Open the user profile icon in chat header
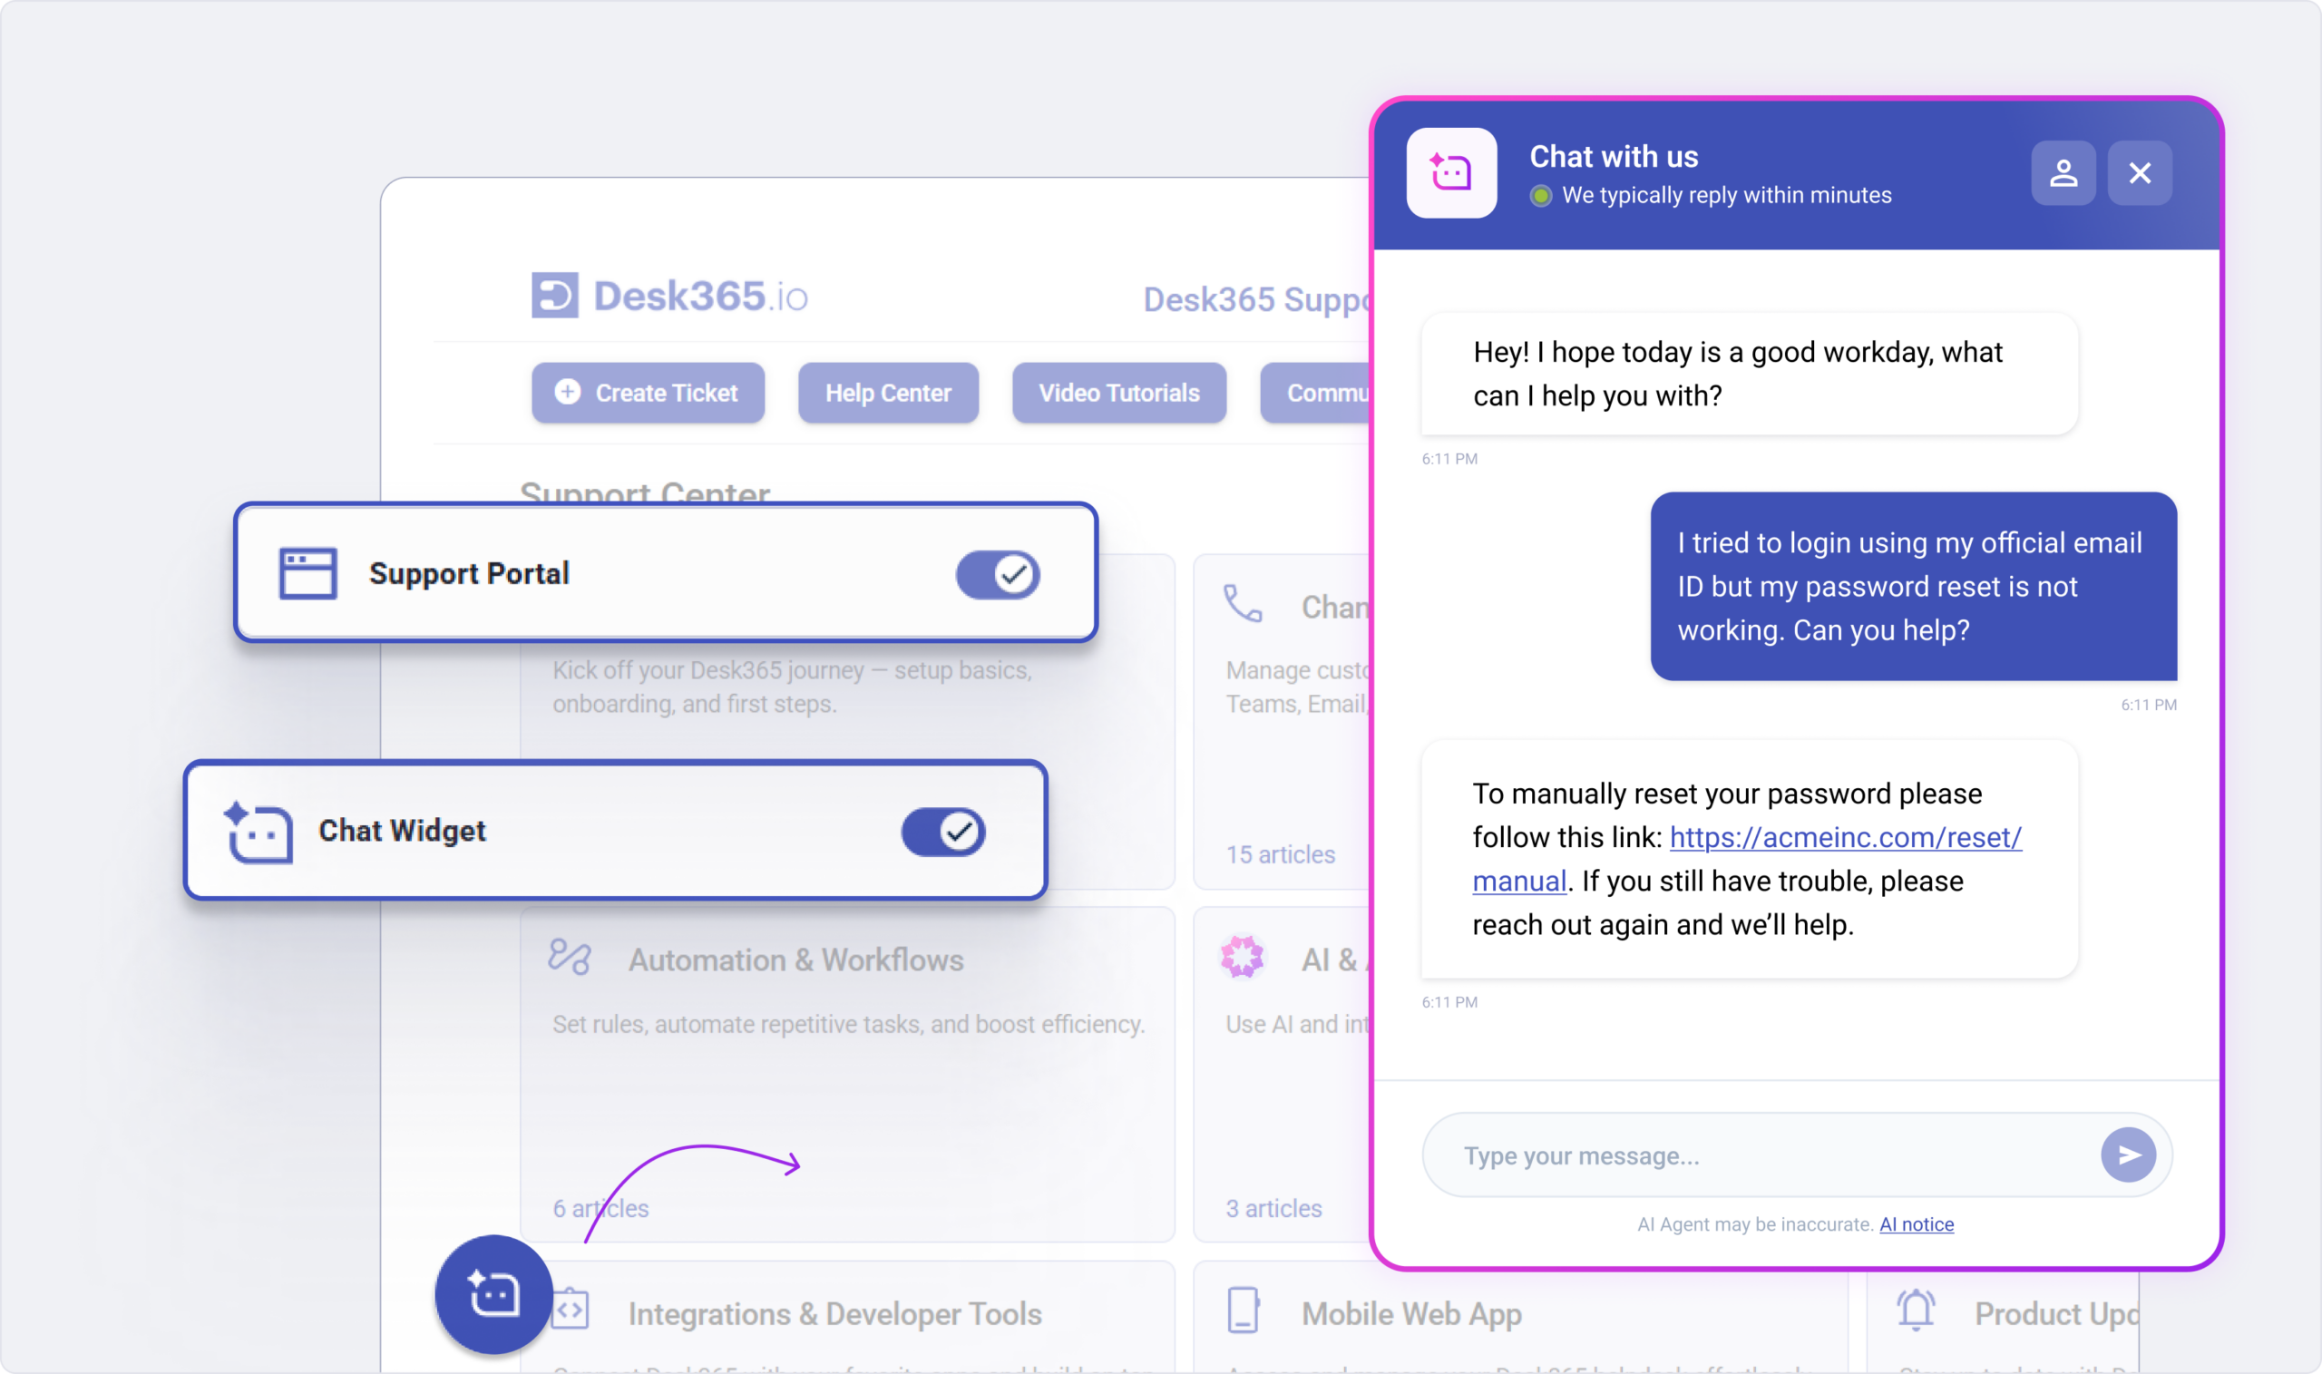The width and height of the screenshot is (2322, 1374). click(x=2063, y=173)
